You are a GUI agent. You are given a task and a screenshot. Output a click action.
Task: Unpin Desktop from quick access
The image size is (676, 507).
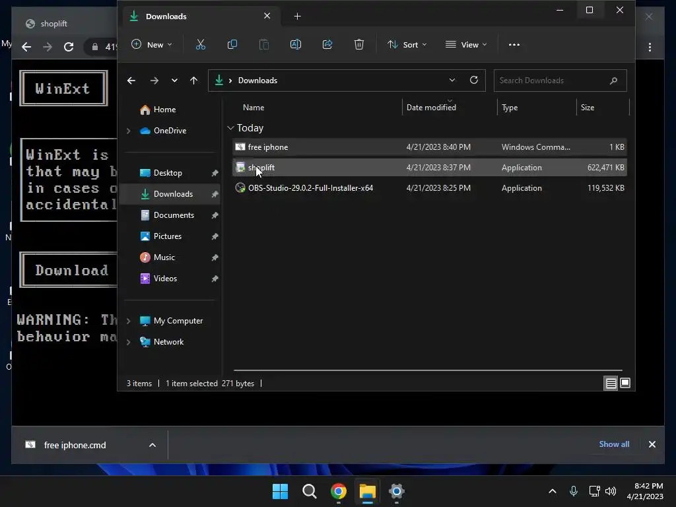click(x=215, y=174)
